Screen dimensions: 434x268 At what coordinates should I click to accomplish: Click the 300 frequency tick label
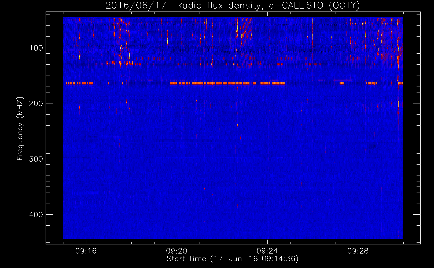tap(36, 159)
